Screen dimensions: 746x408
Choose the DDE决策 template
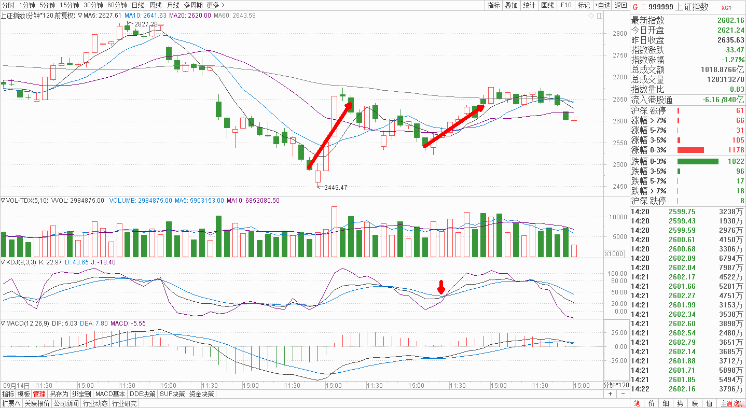click(143, 394)
